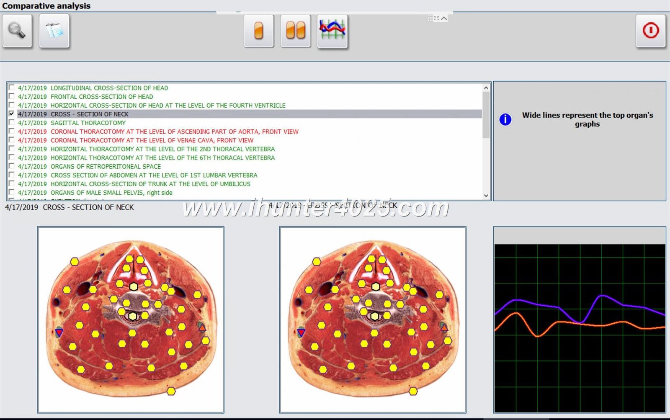
Task: Click CORONAL THORACOTOMY VENAE CAVA entry text
Action: (152, 140)
